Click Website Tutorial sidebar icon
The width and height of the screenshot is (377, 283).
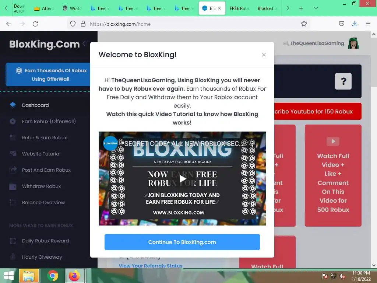[13, 154]
